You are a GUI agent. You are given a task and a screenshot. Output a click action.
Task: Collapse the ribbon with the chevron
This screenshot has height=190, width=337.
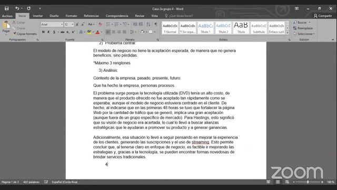333,40
